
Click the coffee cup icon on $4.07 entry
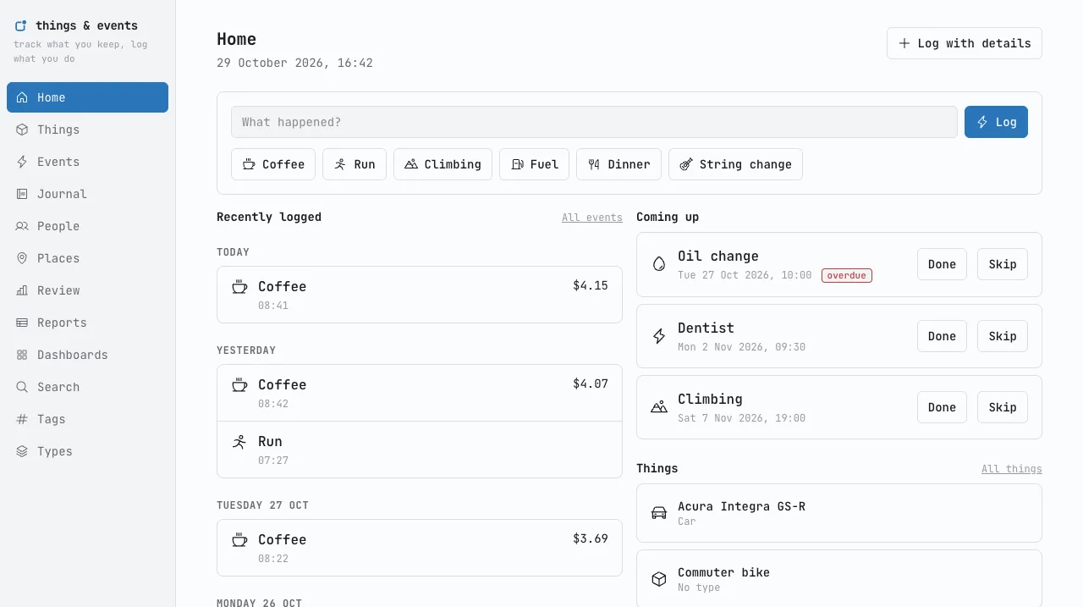click(x=239, y=385)
